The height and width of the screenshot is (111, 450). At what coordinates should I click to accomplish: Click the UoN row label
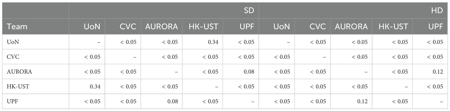13,42
